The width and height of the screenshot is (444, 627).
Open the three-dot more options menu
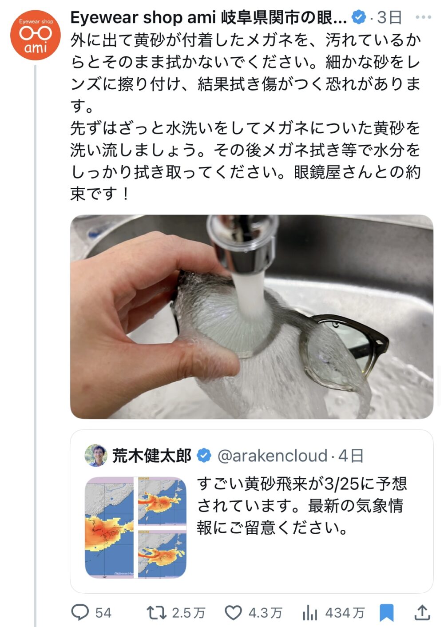pos(423,17)
